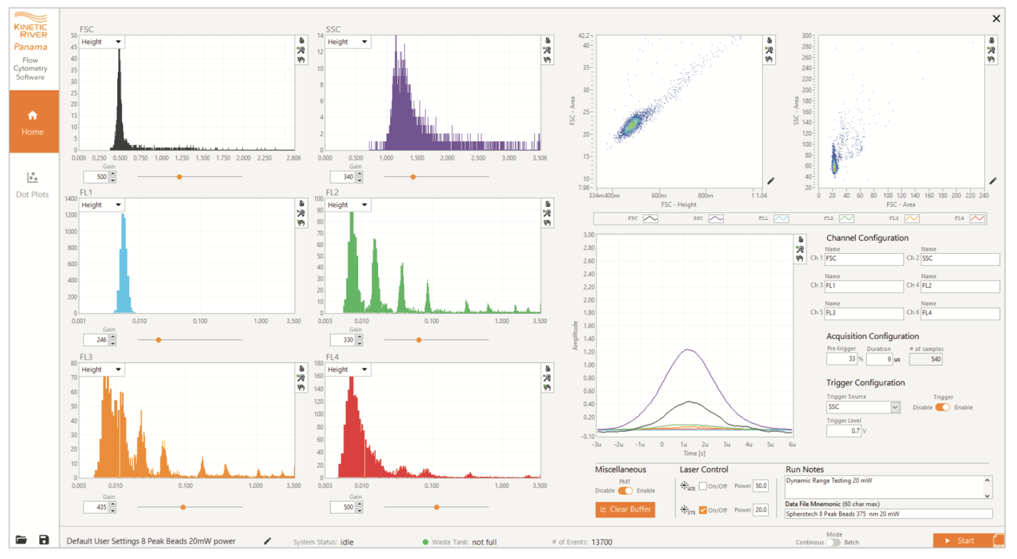Select the zoom magnifier icon on the SSC histogram
The height and width of the screenshot is (559, 1017).
(547, 51)
